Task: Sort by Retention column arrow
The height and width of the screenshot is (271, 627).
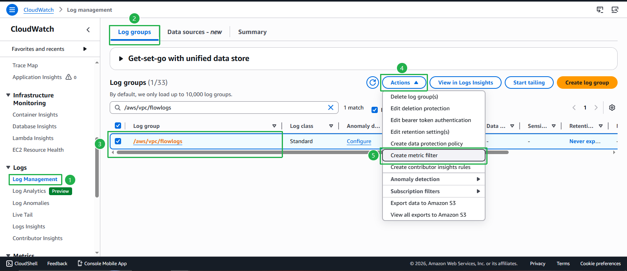Action: click(601, 126)
